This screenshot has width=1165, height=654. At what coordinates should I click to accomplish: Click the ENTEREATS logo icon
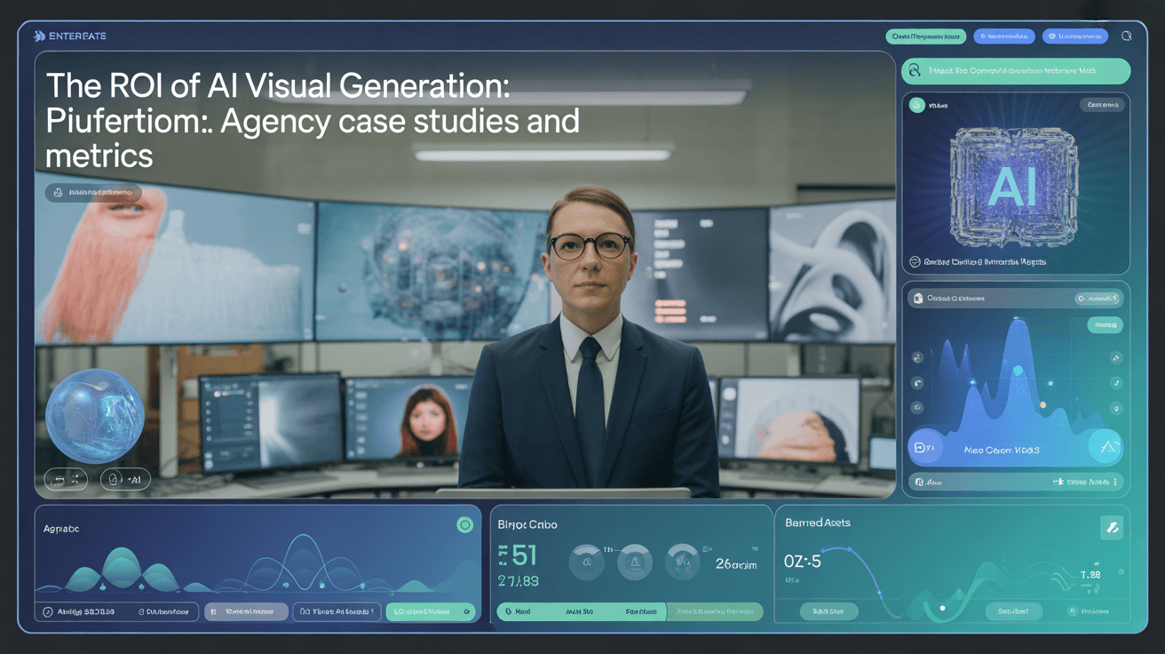coord(38,36)
